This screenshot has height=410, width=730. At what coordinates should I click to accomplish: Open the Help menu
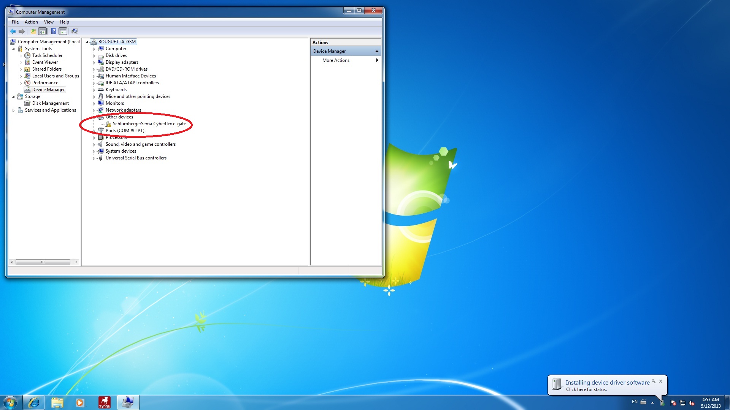[64, 22]
